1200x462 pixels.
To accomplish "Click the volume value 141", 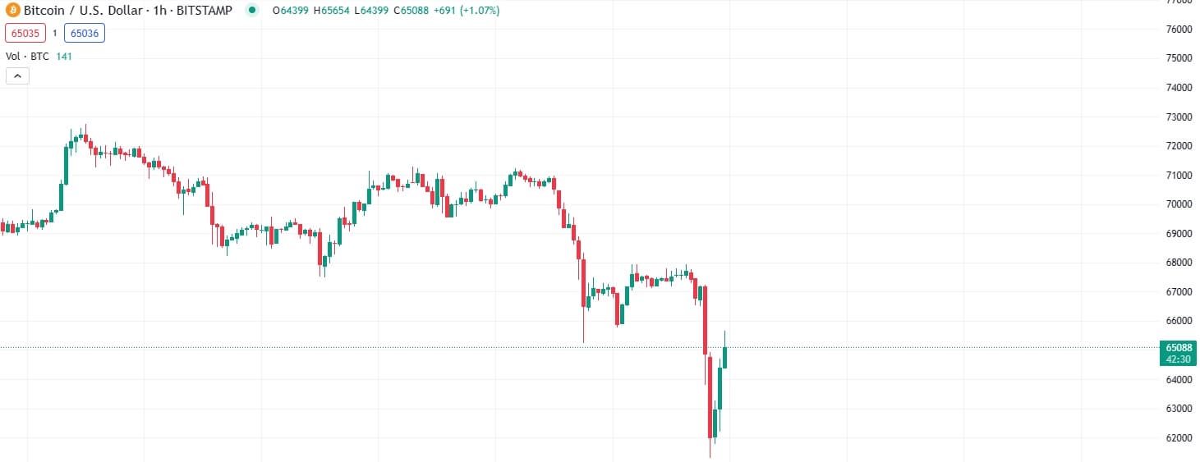I will coord(64,57).
